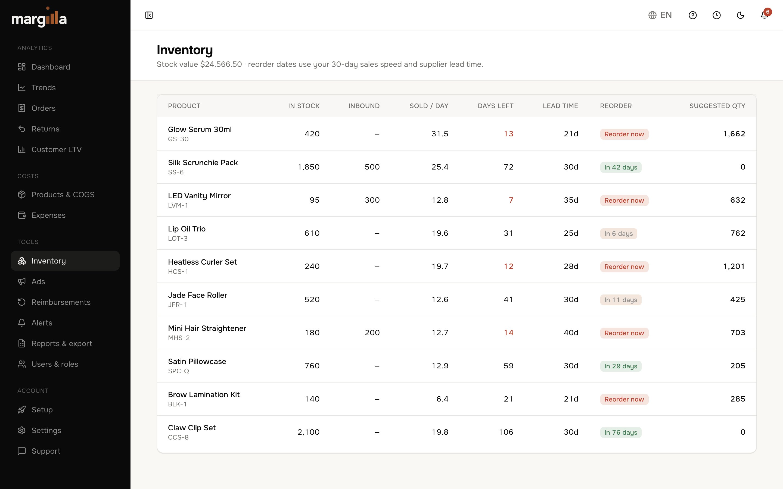The image size is (783, 489).
Task: Click the Setup rocket icon
Action: pos(22,410)
